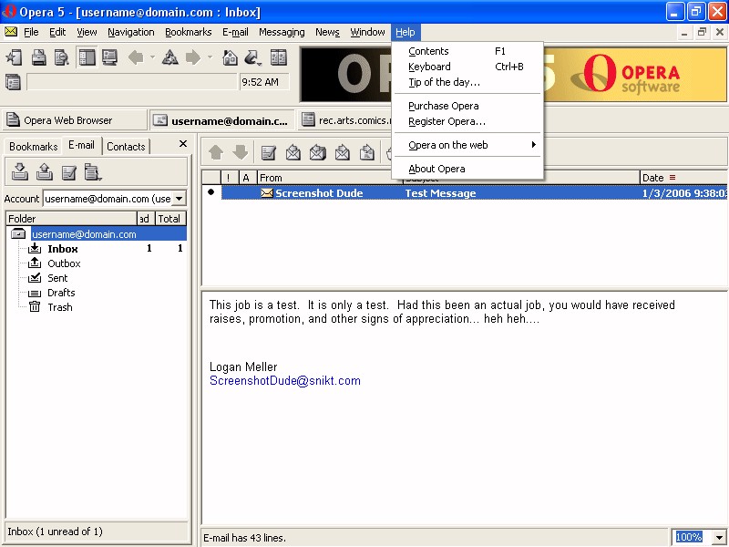This screenshot has height=547, width=729.
Task: Click the send queued mail icon
Action: click(x=44, y=172)
